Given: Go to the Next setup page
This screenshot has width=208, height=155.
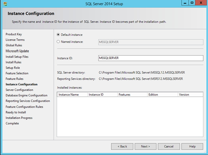Looking at the screenshot, I should click(x=146, y=146).
